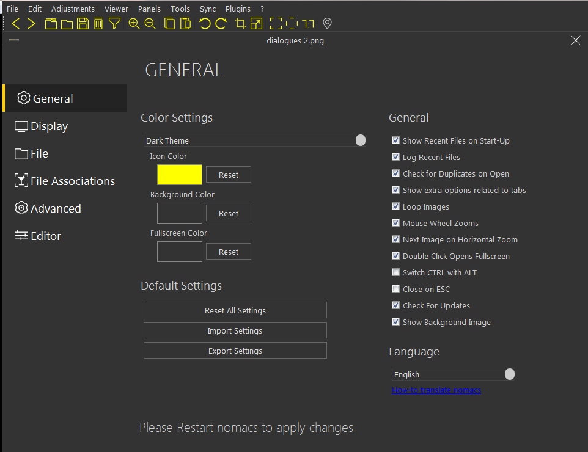Viewport: 588px width, 452px height.
Task: Select the crop tool icon
Action: tap(240, 24)
